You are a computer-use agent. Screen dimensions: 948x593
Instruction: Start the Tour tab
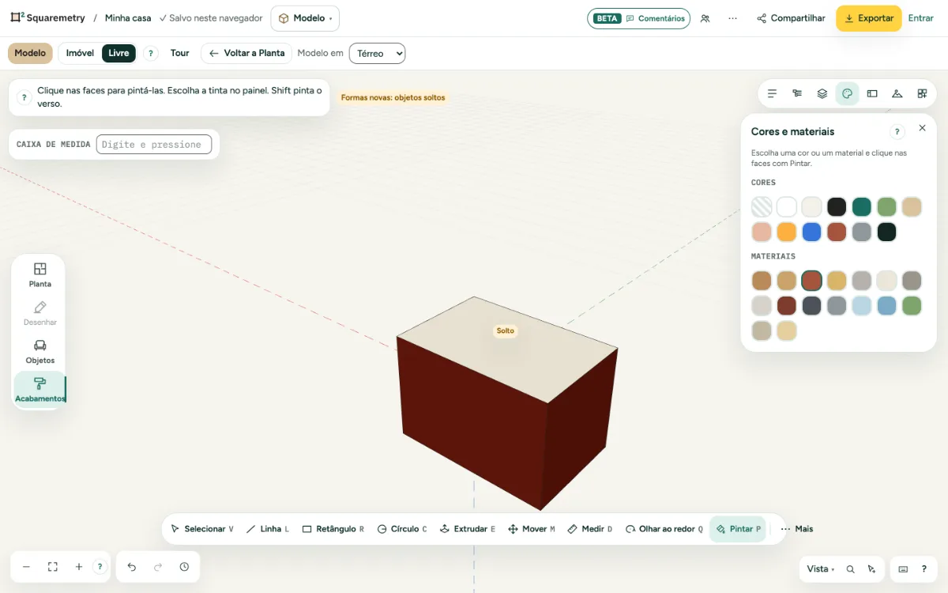180,53
